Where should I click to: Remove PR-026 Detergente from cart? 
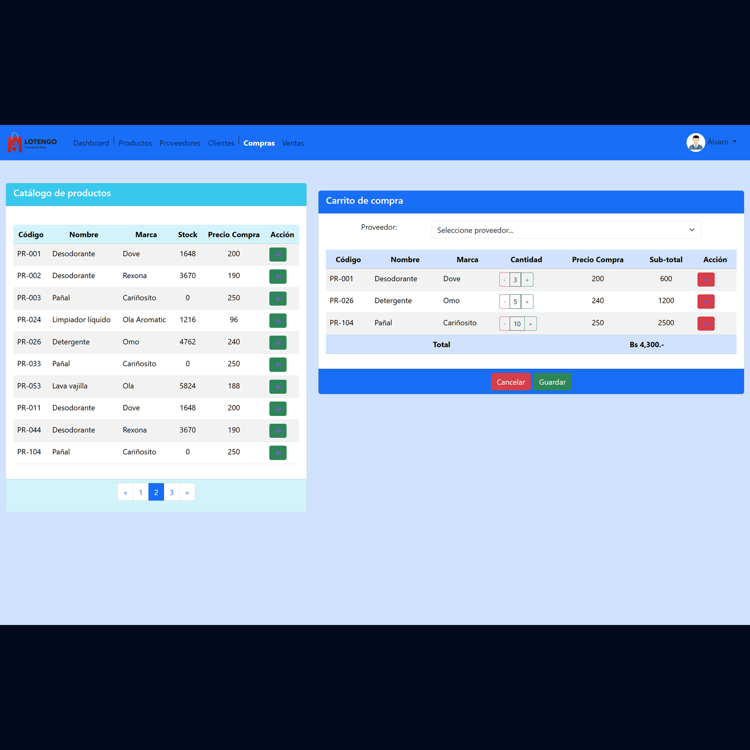(x=706, y=302)
